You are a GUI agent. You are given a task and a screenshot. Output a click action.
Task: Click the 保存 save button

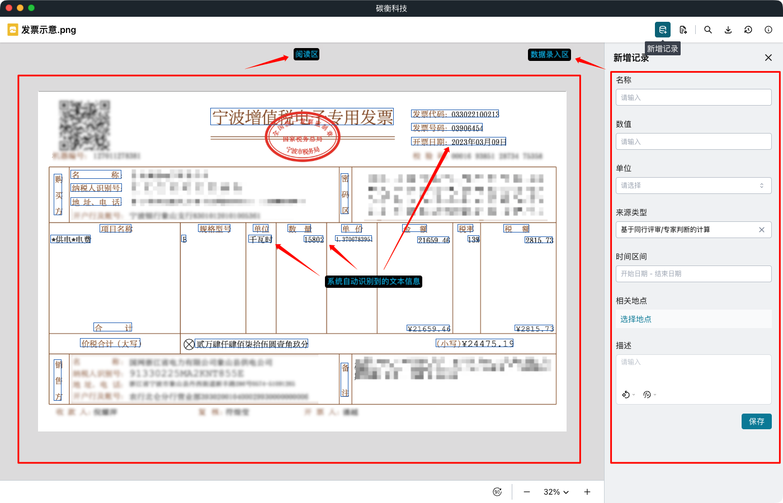[756, 421]
